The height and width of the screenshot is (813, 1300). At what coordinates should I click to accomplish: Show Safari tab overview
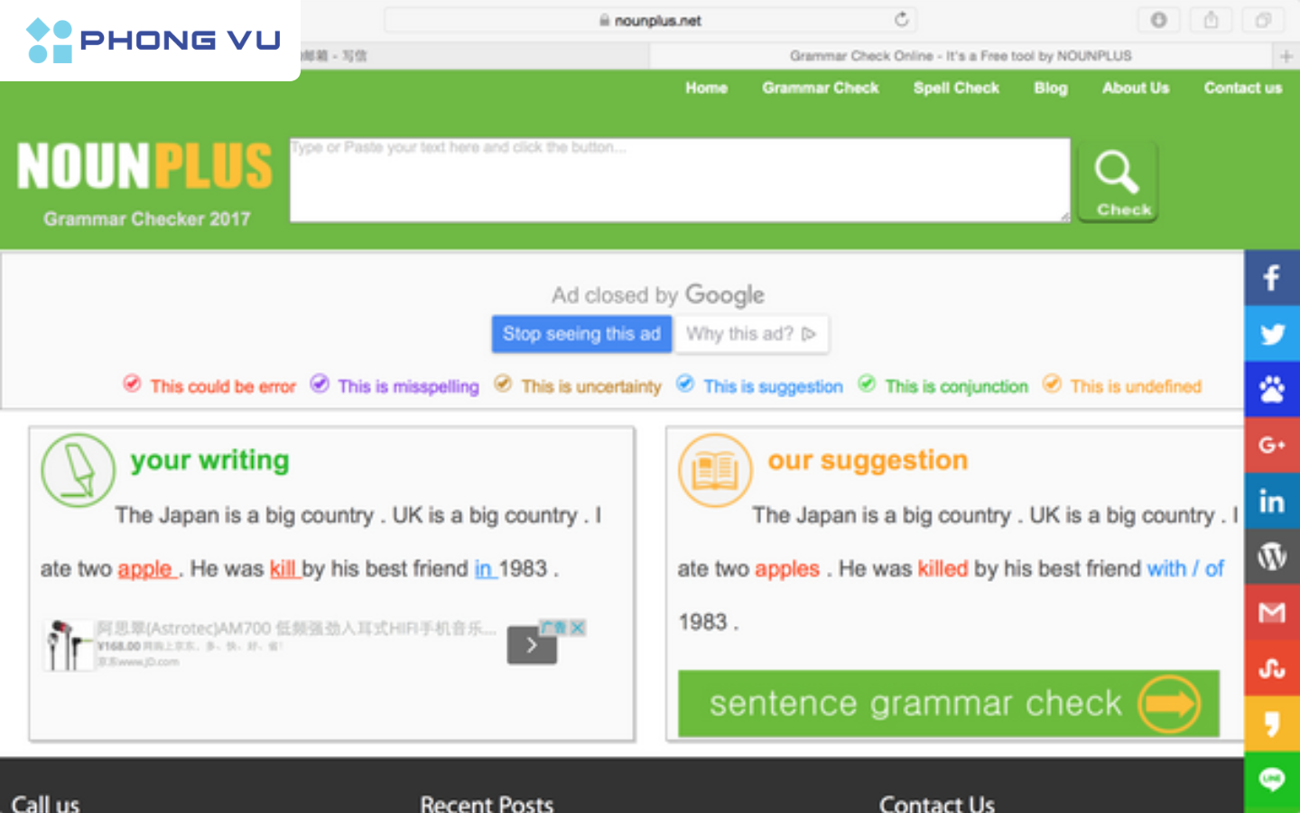(x=1263, y=20)
